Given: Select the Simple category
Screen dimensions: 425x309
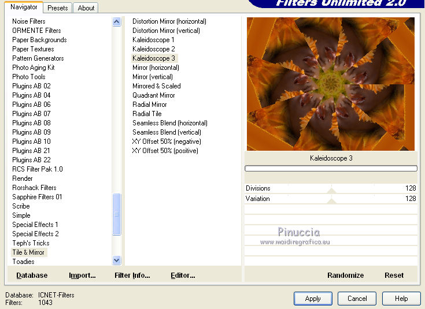Looking at the screenshot, I should (21, 215).
